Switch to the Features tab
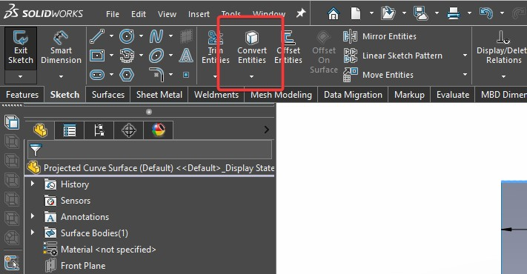 tap(22, 95)
